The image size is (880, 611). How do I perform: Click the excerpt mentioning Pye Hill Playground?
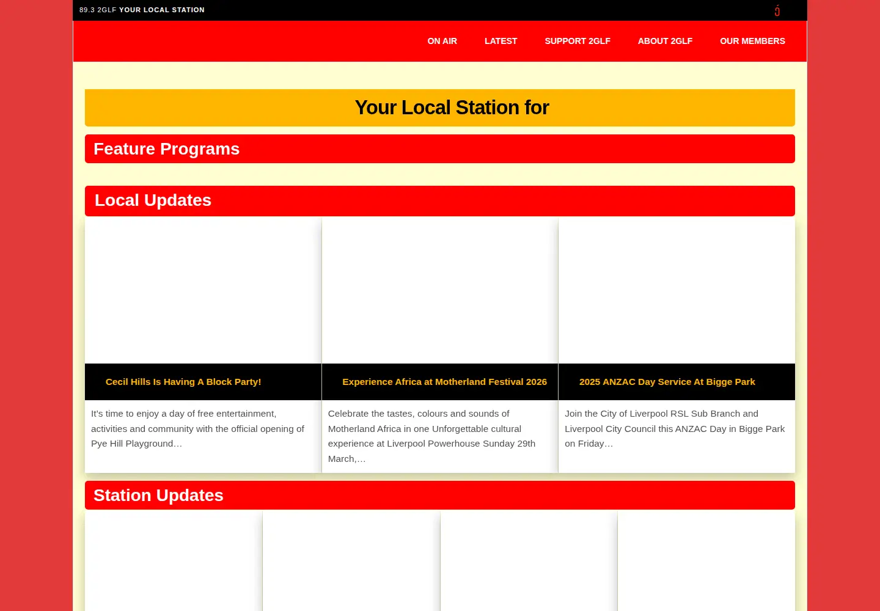point(199,429)
